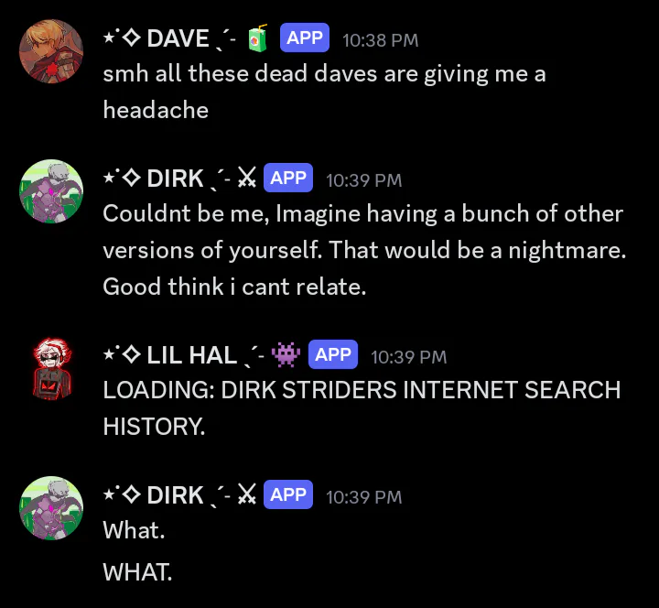The image size is (659, 608).
Task: Click APP badge on first DIRK message
Action: pos(288,178)
